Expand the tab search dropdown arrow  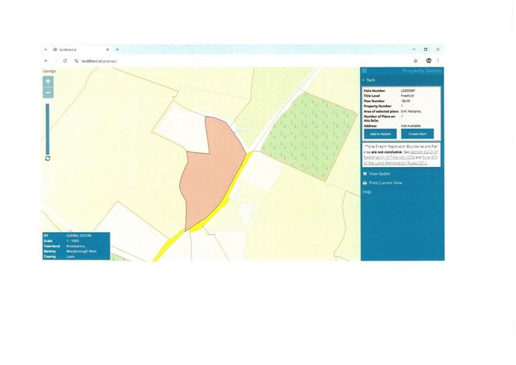(46, 49)
